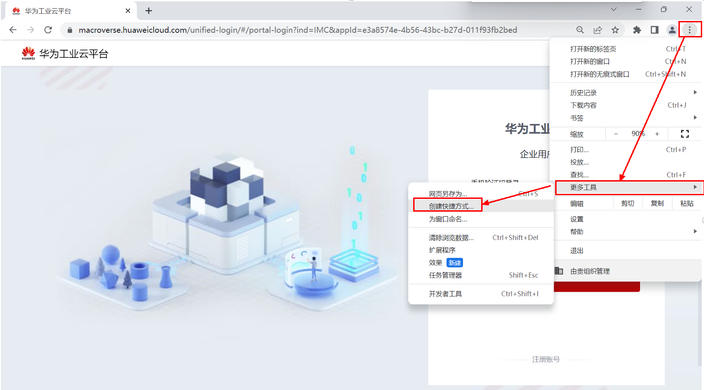The width and height of the screenshot is (704, 390).
Task: Open the zoom magnifier icon in address bar
Action: point(580,30)
